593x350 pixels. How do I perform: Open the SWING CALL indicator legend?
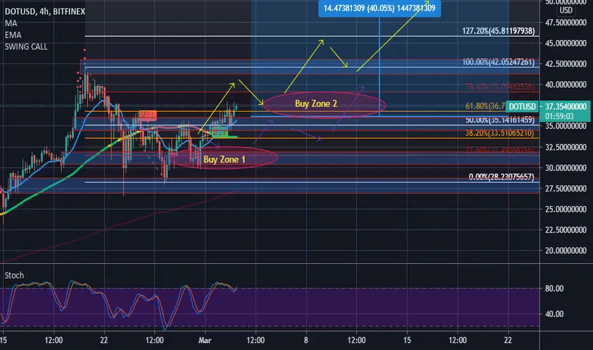(26, 47)
